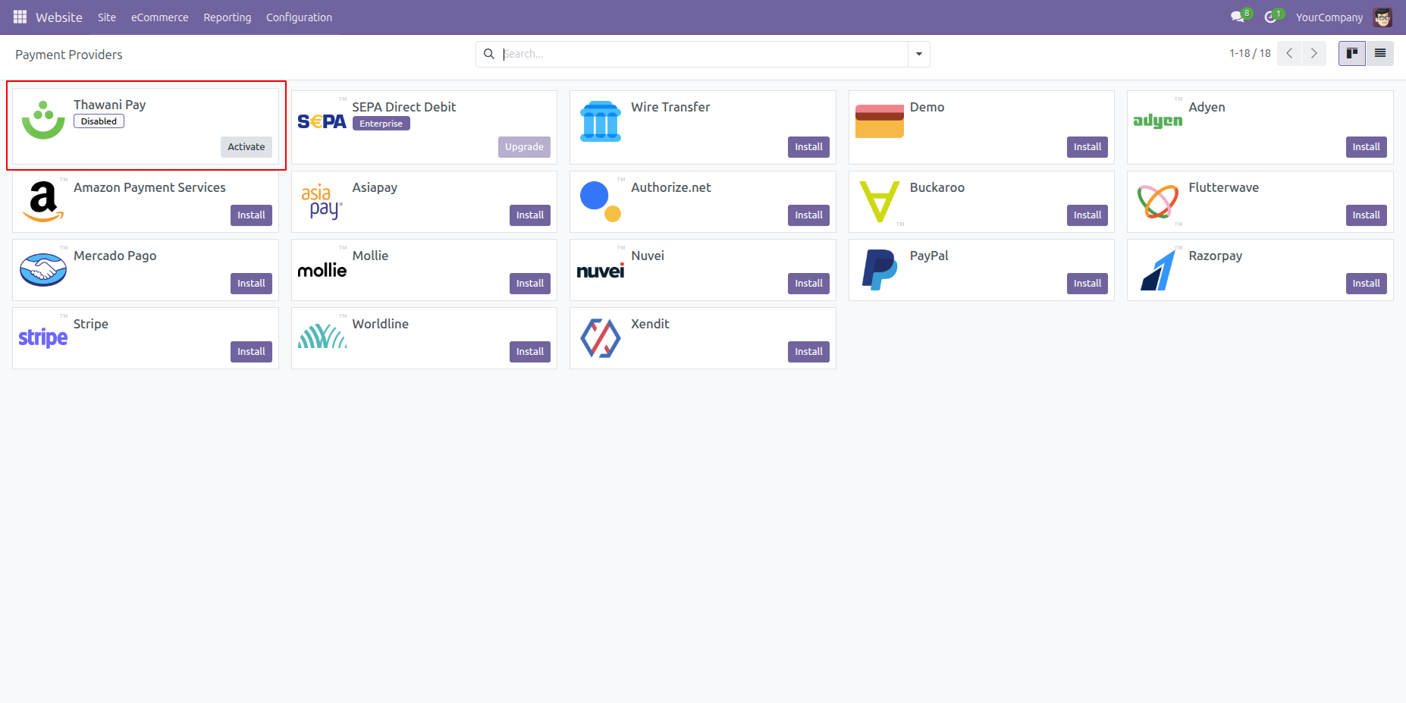Install the PayPal provider
Screen dimensions: 1406x703
pos(1087,284)
